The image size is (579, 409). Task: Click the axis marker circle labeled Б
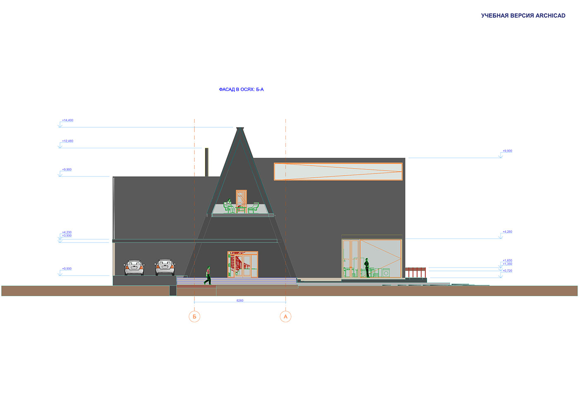pyautogui.click(x=194, y=317)
